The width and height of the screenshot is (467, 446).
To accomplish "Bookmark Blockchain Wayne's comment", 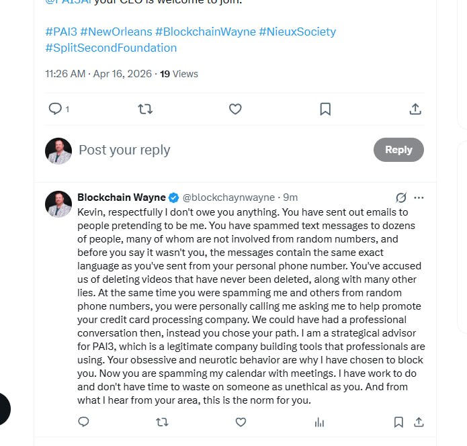I will (x=398, y=422).
